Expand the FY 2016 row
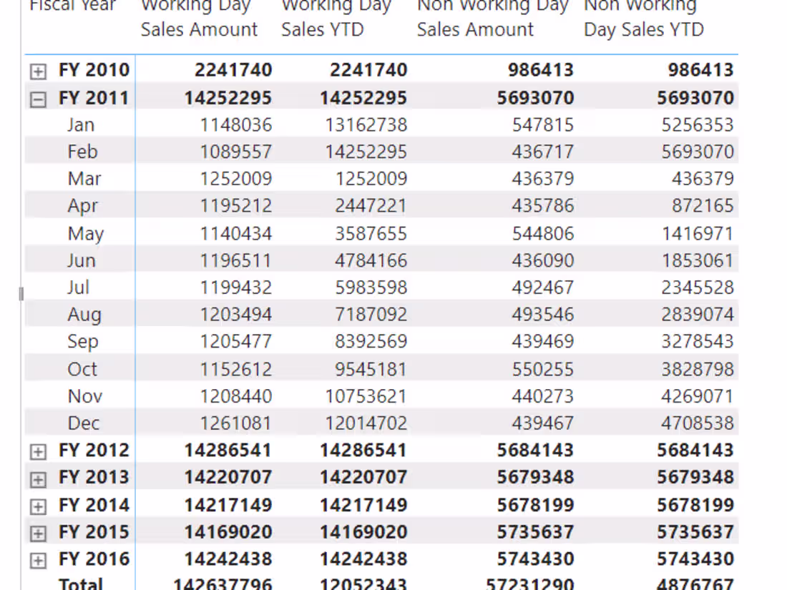This screenshot has height=590, width=787. (x=38, y=559)
